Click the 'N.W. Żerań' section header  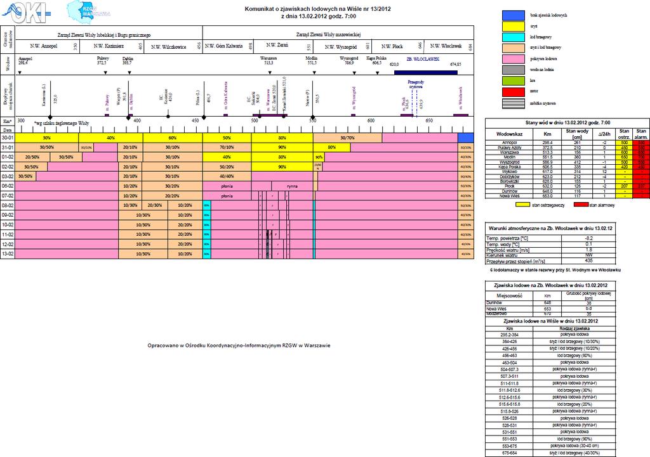point(277,45)
